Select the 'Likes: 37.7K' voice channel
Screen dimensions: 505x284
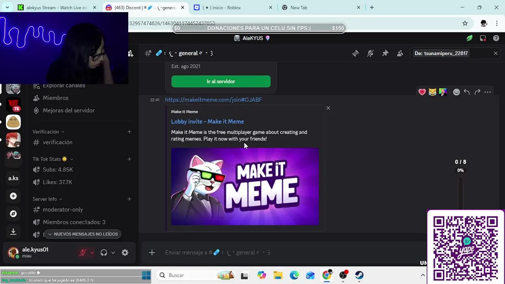tap(57, 182)
